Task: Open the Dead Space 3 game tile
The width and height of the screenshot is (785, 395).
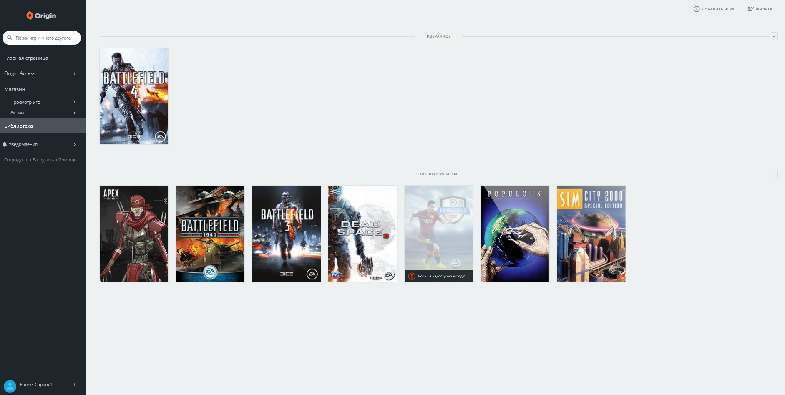Action: [x=362, y=234]
